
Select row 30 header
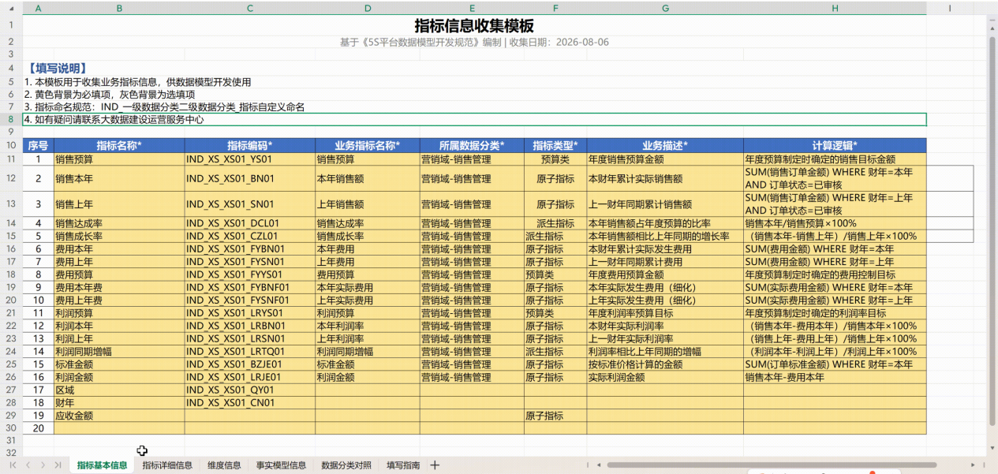[x=11, y=428]
